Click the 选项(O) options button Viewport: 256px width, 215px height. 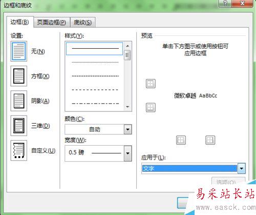tap(228, 182)
